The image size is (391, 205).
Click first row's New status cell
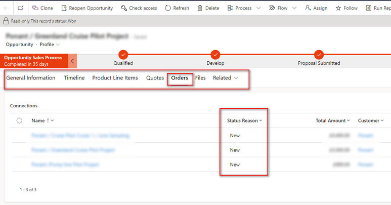[x=235, y=136]
